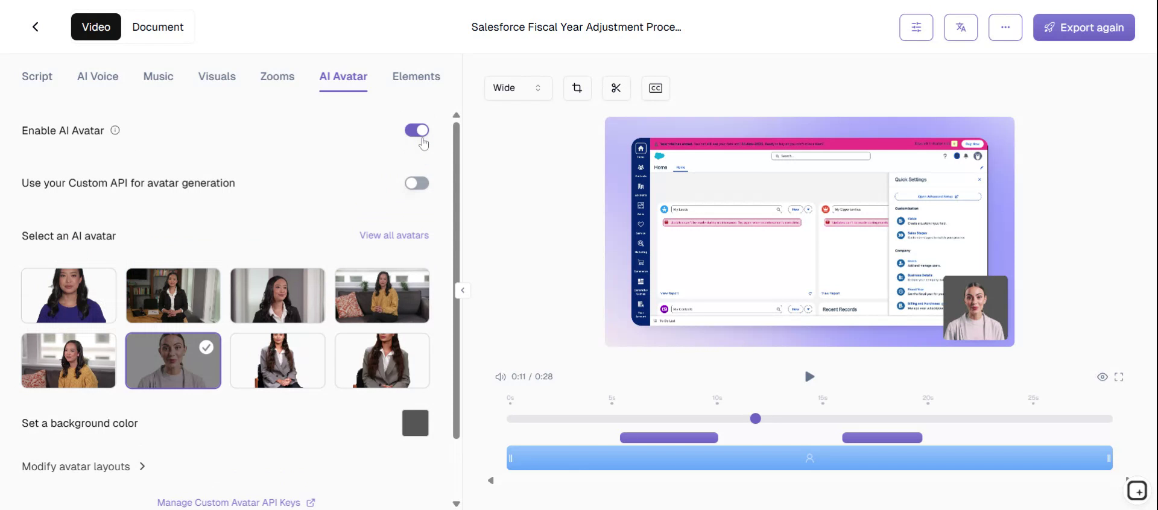The image size is (1158, 510).
Task: Open the AI Voice tab
Action: 98,77
